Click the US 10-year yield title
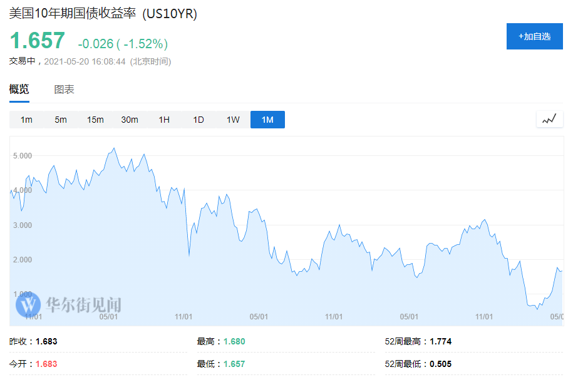Screen dimensions: 573x382 (103, 14)
